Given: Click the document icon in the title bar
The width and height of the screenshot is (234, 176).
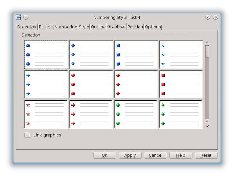Looking at the screenshot, I should pyautogui.click(x=18, y=17).
